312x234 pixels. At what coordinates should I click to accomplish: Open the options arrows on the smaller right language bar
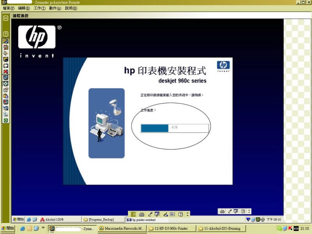pos(249,211)
